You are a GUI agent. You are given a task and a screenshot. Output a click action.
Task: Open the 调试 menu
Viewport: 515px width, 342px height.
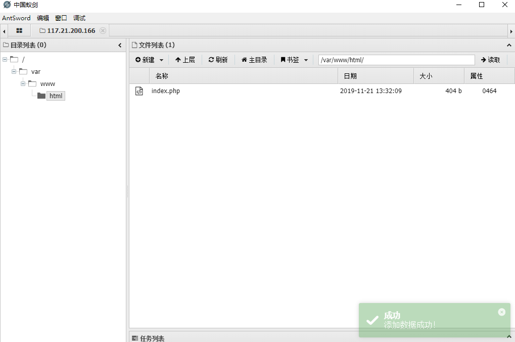tap(79, 18)
